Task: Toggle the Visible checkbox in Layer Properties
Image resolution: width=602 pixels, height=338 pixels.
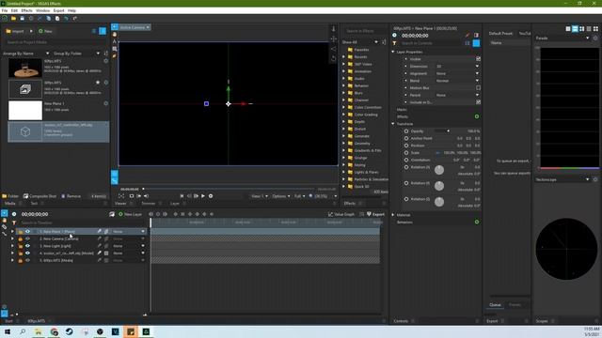Action: [478, 59]
